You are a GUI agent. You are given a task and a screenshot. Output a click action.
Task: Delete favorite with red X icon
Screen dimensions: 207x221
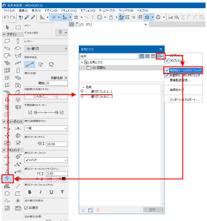tap(98, 210)
